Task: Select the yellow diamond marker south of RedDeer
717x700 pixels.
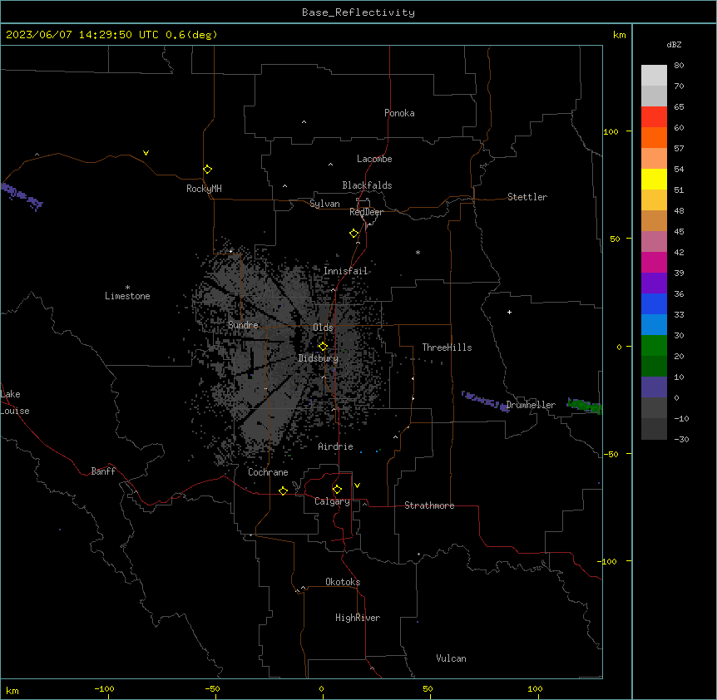Action: tap(354, 234)
